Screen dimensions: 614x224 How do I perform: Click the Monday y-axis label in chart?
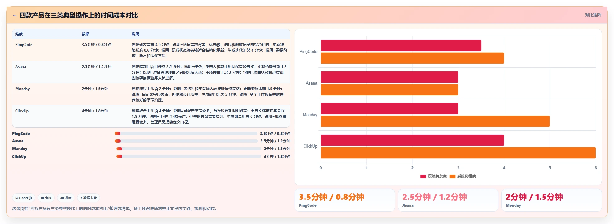pos(310,115)
